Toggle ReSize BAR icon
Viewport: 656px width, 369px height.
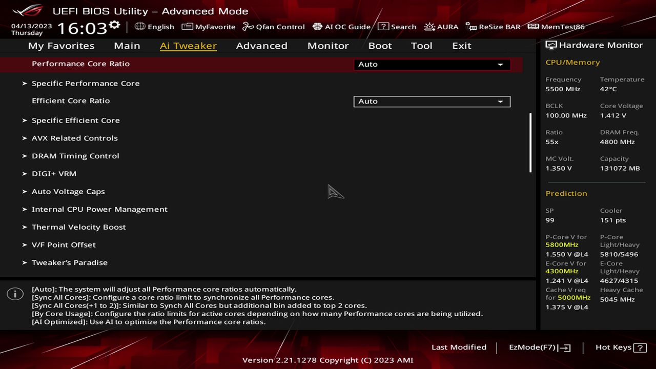coord(471,27)
